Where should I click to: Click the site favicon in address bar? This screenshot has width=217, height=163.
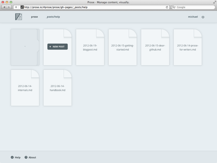click(22, 7)
